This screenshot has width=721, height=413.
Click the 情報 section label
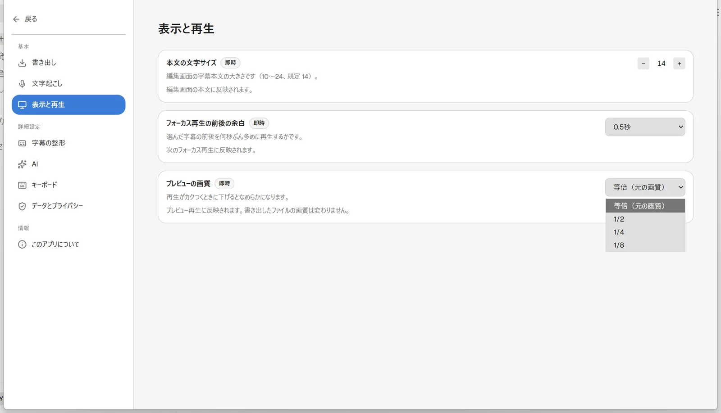[x=23, y=228]
